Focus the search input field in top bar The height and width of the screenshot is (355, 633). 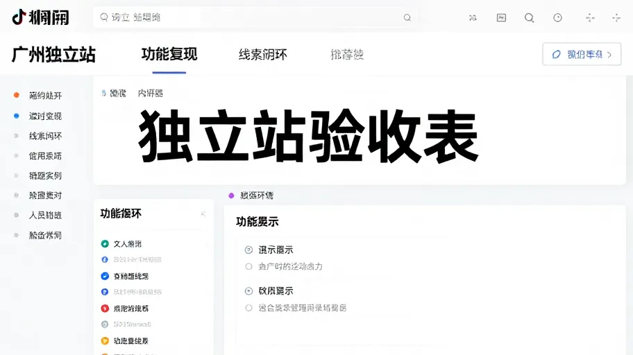pos(255,17)
